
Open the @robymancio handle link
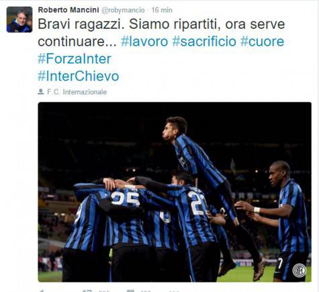pos(123,10)
